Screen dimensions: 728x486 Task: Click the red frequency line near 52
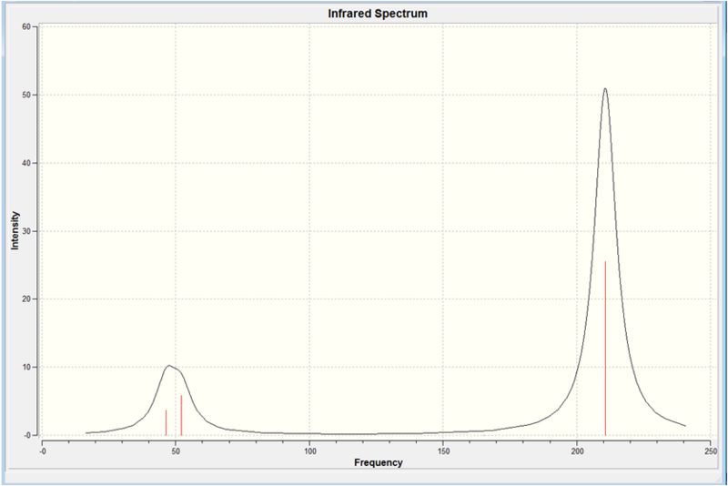point(181,415)
